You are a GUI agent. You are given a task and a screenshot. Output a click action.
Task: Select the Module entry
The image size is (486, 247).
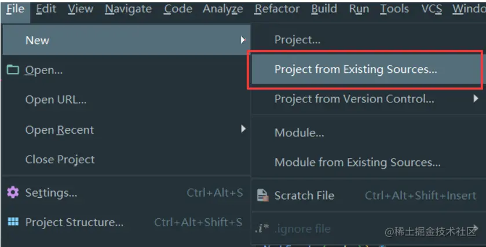(x=299, y=133)
